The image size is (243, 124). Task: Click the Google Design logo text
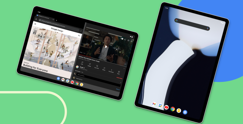57,30
